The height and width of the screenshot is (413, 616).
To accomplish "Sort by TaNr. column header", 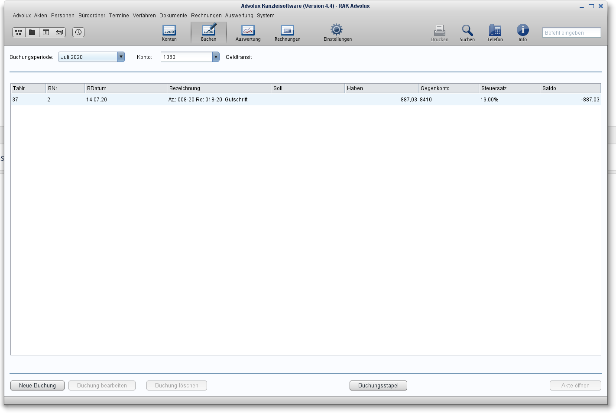I will pos(28,88).
